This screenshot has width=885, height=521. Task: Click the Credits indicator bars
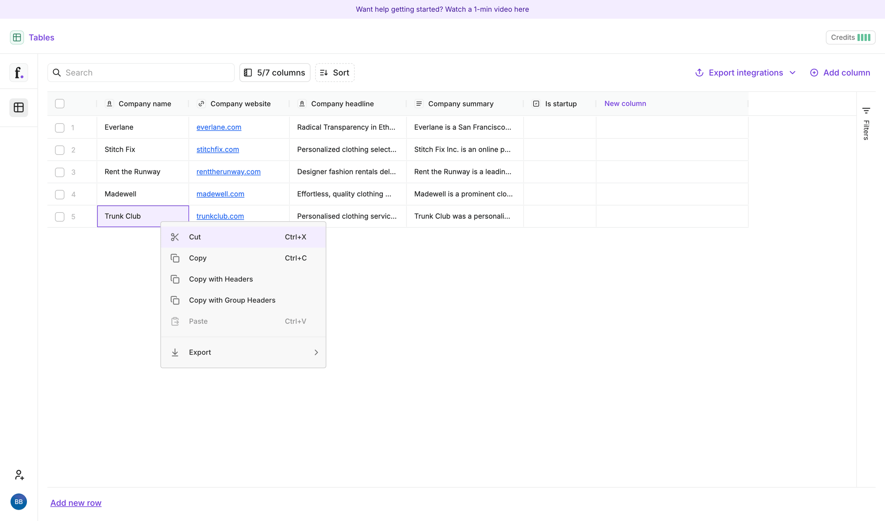coord(864,37)
